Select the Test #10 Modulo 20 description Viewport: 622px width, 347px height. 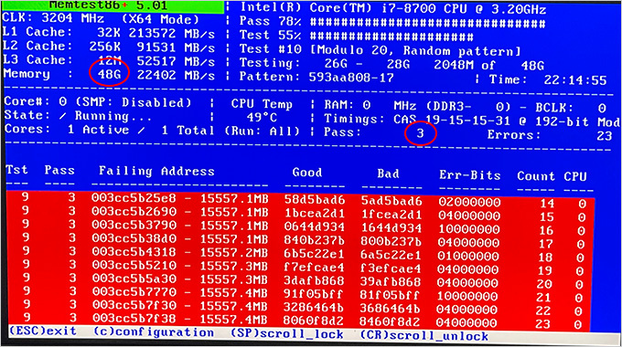pyautogui.click(x=380, y=50)
